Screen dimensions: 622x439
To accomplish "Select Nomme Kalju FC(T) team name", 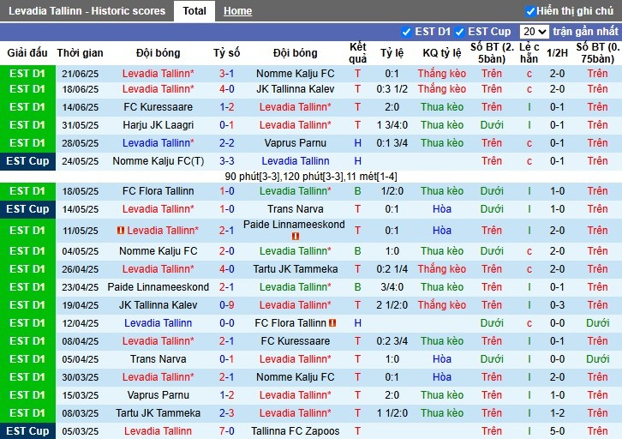I will (158, 160).
